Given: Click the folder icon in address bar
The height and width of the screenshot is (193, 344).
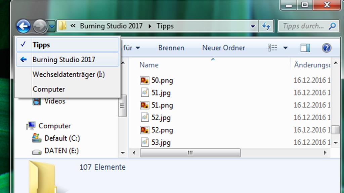Looking at the screenshot, I should pos(62,26).
